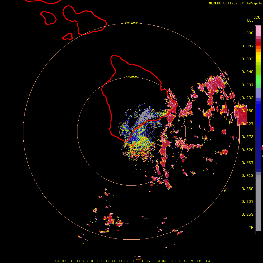This screenshot has height=263, width=263.
Task: Click the 50 NMI range ring label
Action: pyautogui.click(x=131, y=77)
